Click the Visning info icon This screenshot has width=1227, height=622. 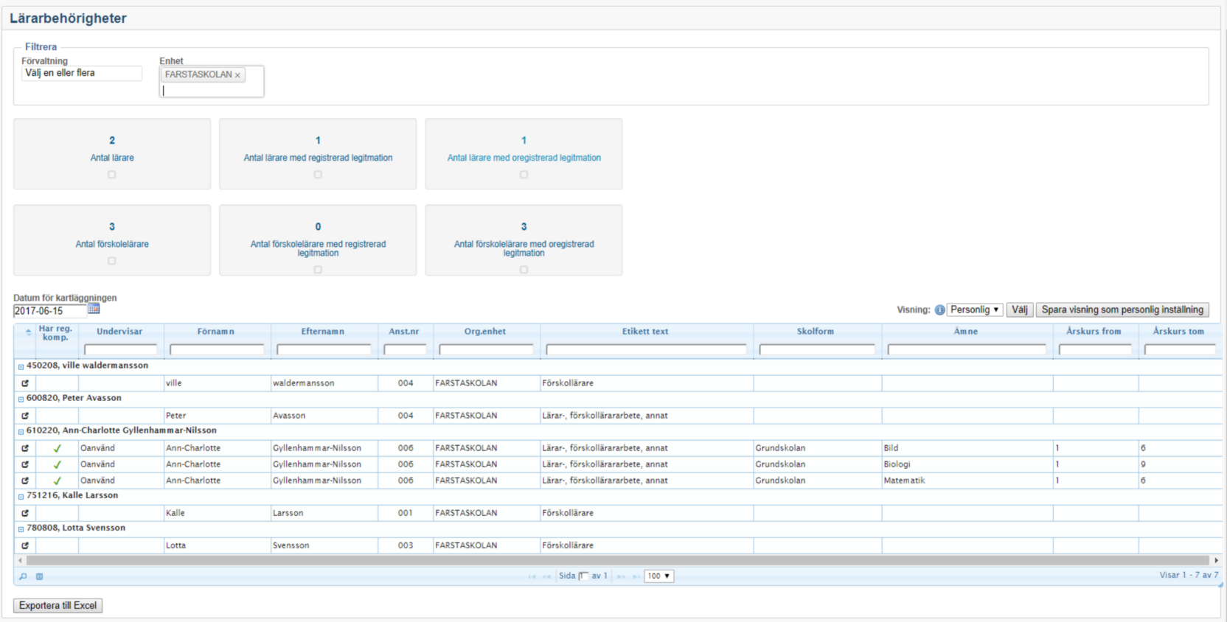(x=939, y=310)
